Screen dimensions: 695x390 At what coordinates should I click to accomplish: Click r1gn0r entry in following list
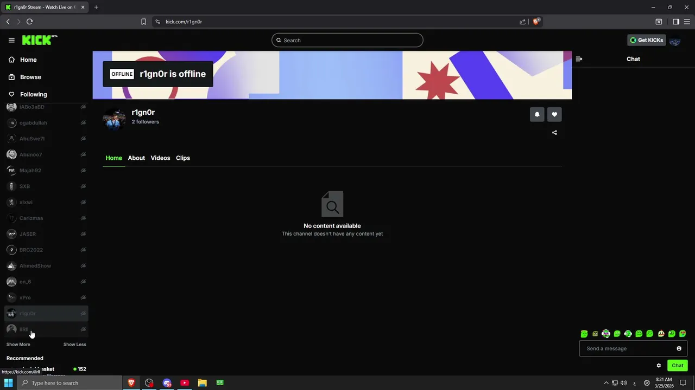46,314
